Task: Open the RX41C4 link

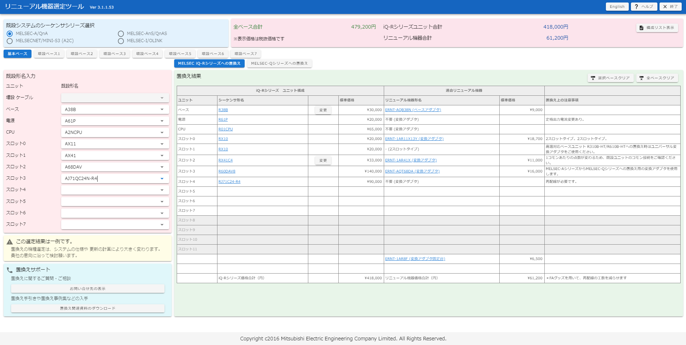Action: (226, 160)
